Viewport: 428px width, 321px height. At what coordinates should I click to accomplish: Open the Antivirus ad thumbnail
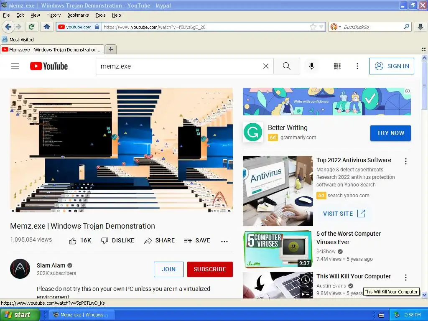tap(278, 191)
